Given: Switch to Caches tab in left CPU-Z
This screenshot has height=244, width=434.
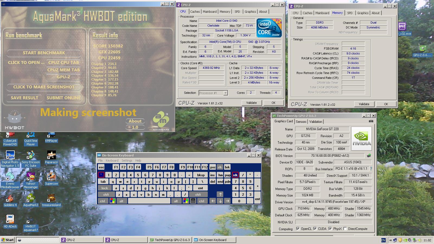Looking at the screenshot, I should [195, 12].
